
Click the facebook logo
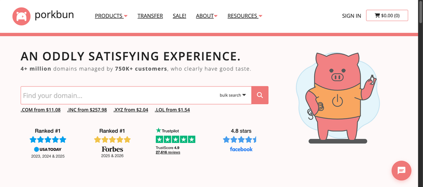pos(241,149)
